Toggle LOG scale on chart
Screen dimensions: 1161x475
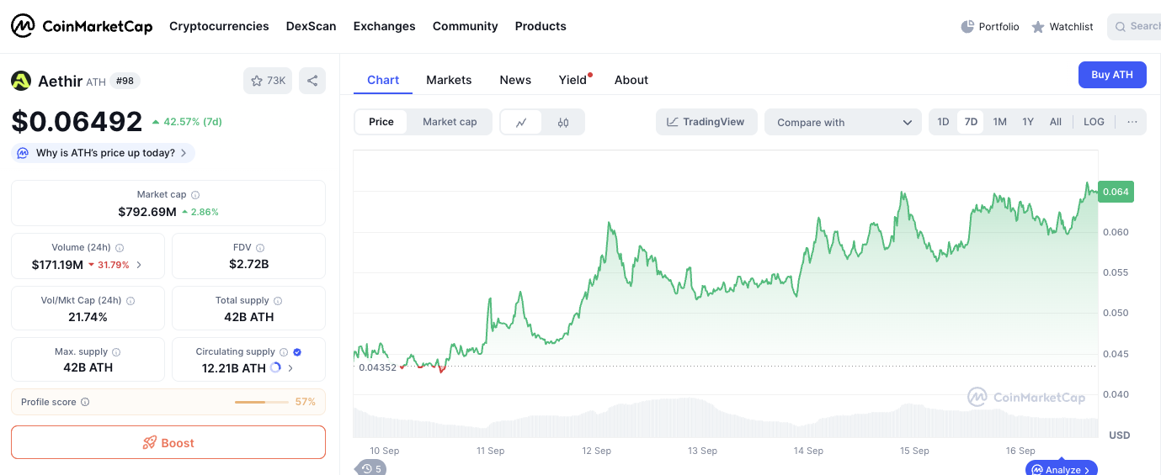1094,122
